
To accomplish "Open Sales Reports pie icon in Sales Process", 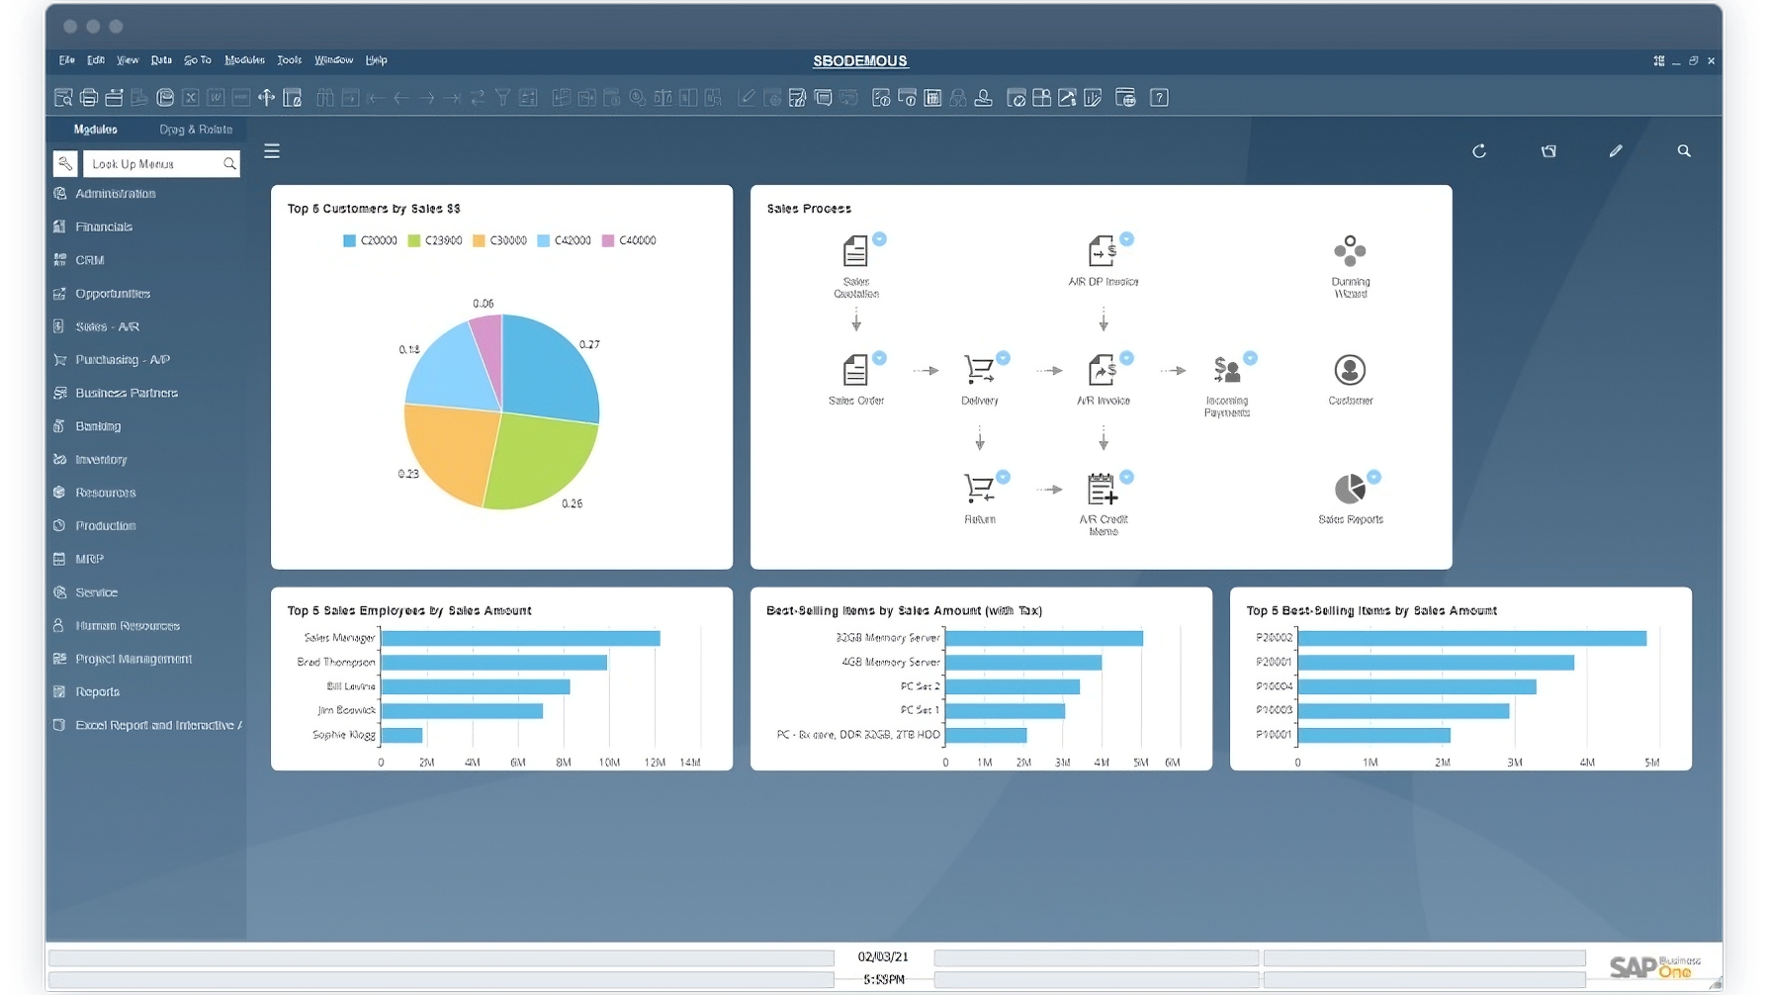I will point(1351,486).
